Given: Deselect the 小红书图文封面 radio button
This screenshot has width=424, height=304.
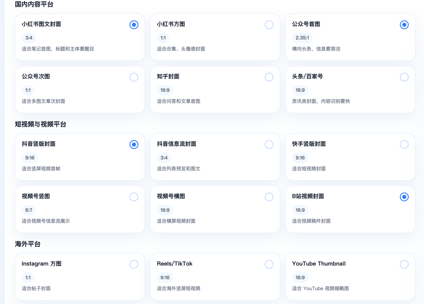Looking at the screenshot, I should click(x=134, y=25).
